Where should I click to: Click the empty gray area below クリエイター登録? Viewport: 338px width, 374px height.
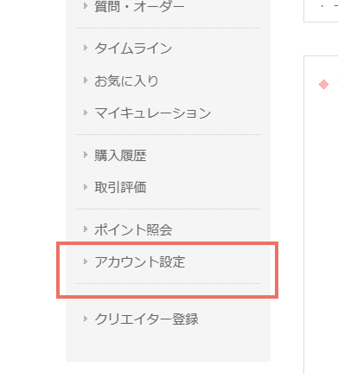tap(168, 345)
